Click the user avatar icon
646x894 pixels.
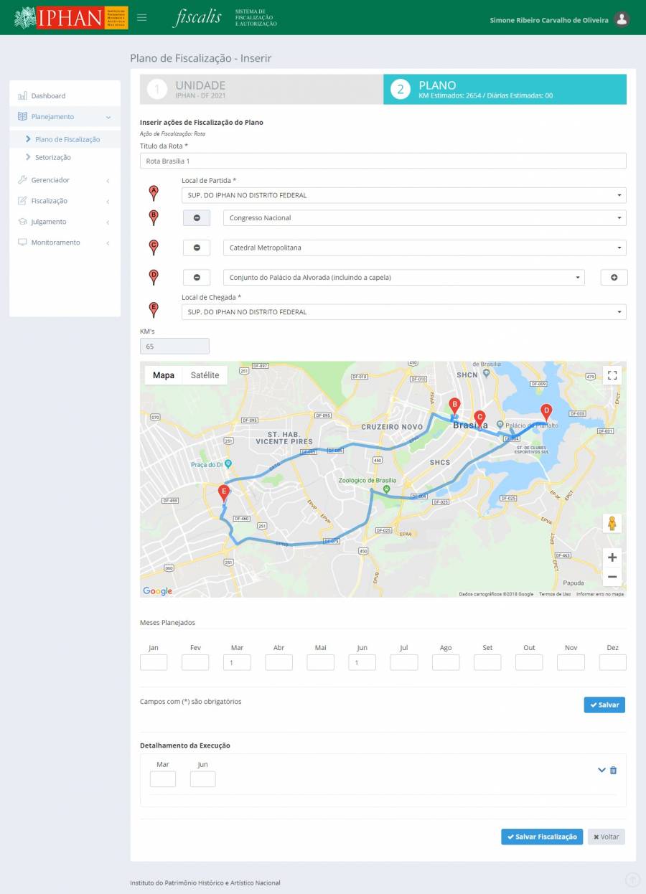(622, 19)
